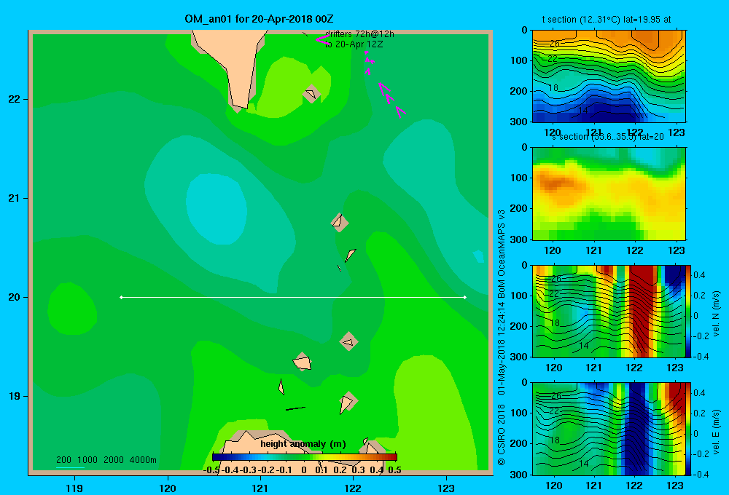Open the salinity section plot
729x495 pixels.
pos(609,194)
